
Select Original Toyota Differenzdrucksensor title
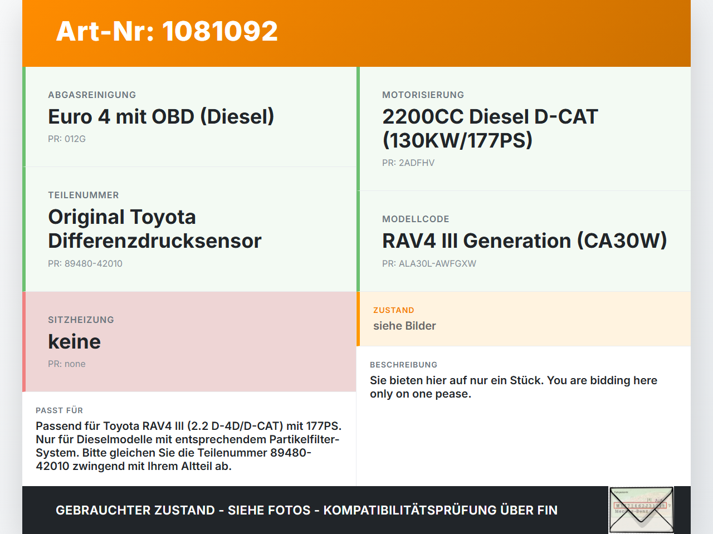coord(155,228)
